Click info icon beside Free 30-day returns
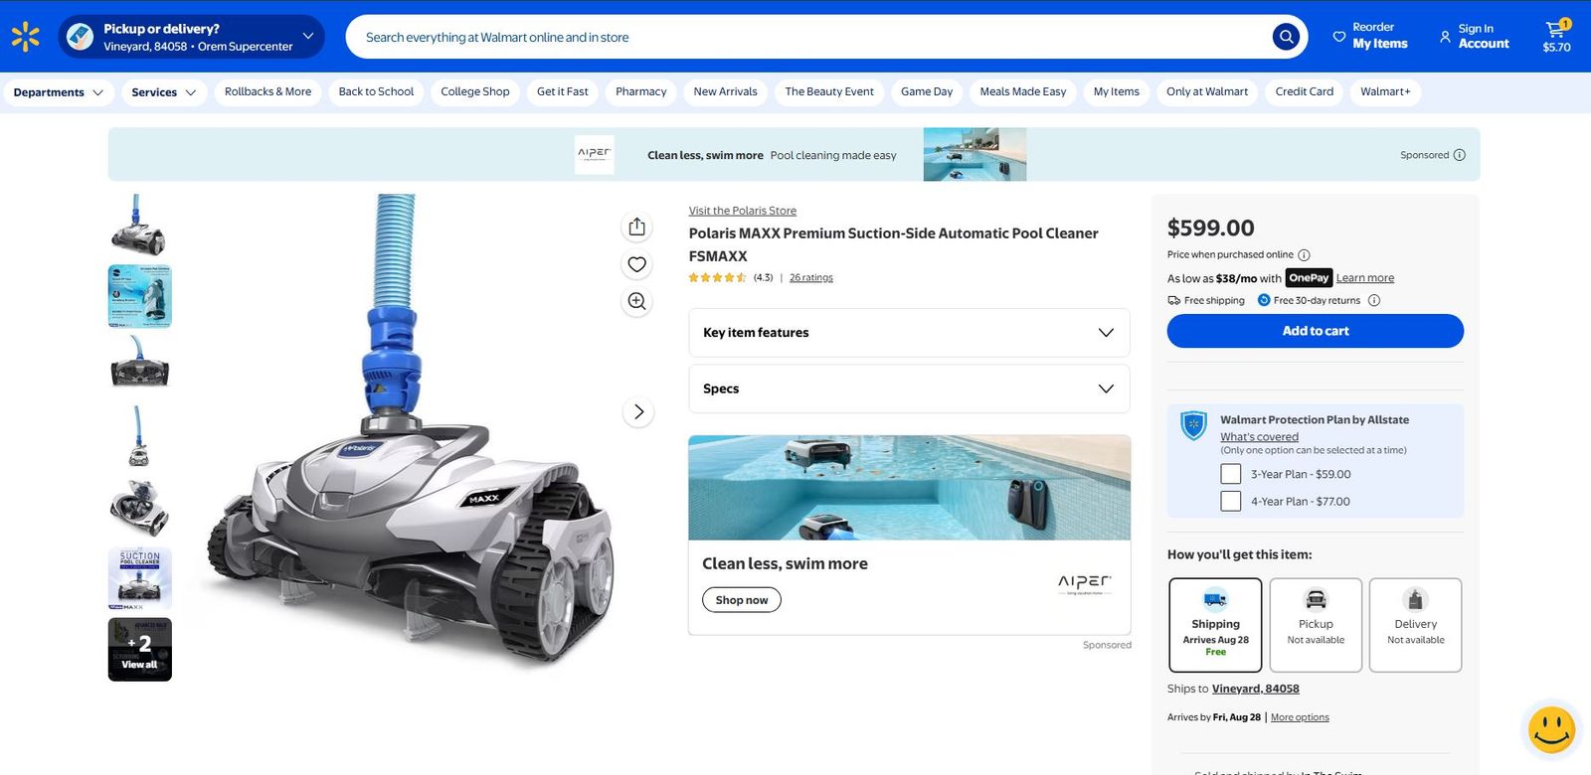This screenshot has height=775, width=1591. point(1374,300)
